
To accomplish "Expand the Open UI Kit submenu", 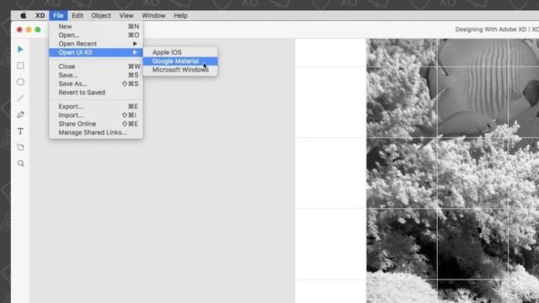I will pyautogui.click(x=96, y=52).
